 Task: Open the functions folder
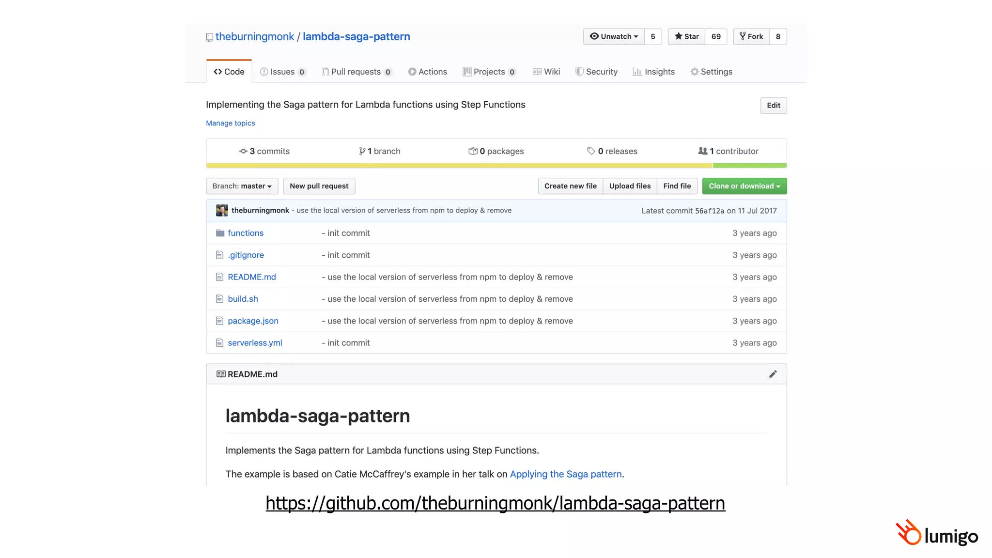(x=246, y=233)
